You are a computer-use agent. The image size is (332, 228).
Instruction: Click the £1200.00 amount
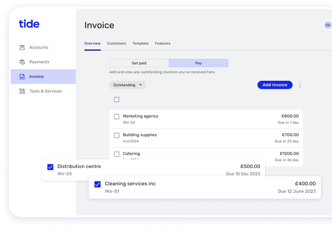(x=289, y=153)
